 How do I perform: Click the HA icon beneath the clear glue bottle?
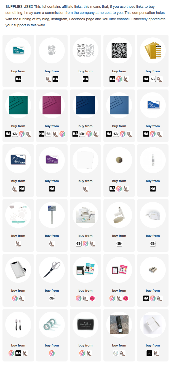(153, 189)
